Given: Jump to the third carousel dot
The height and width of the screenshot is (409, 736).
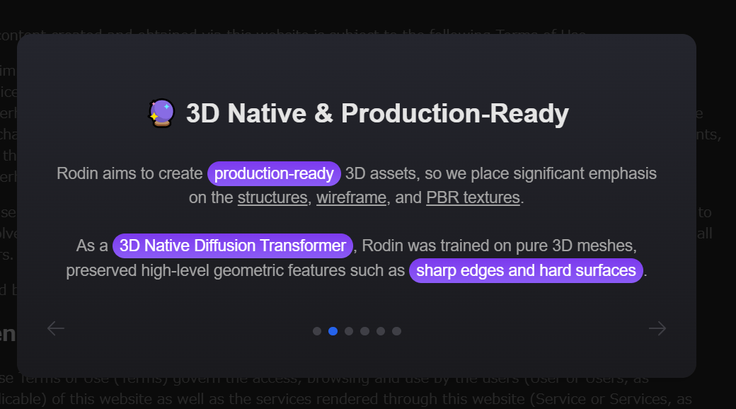Looking at the screenshot, I should pyautogui.click(x=349, y=331).
